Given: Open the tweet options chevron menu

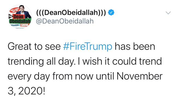Looking at the screenshot, I should tap(168, 13).
